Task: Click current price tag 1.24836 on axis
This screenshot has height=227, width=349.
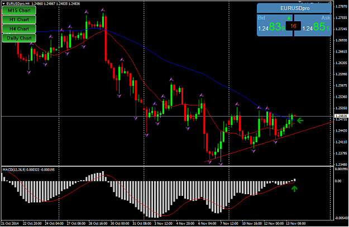Action: tap(341, 116)
